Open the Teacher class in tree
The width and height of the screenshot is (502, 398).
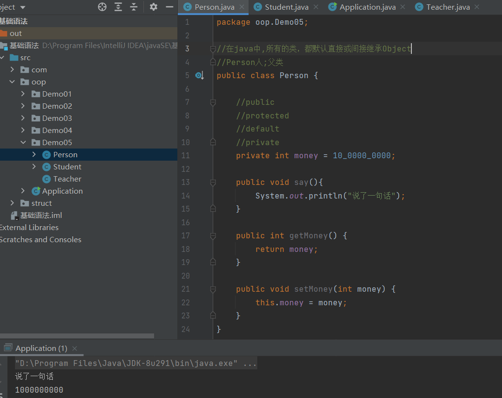pyautogui.click(x=67, y=179)
